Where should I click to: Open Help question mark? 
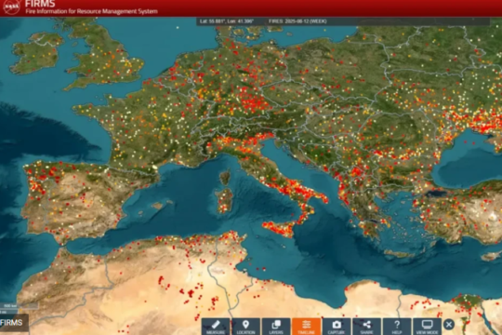pos(397,327)
